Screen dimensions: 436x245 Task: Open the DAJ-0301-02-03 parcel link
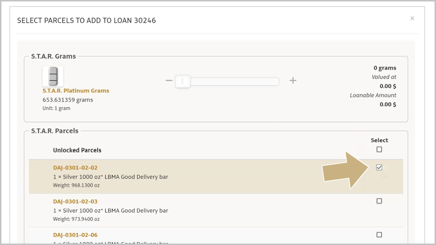click(x=75, y=202)
